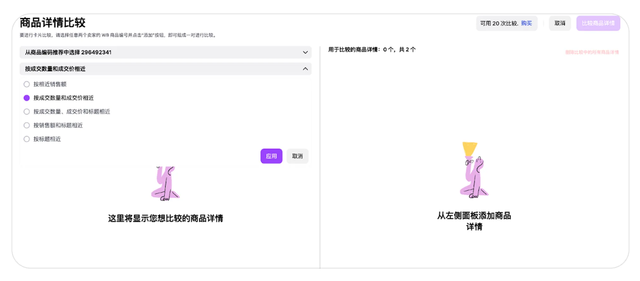Click the 删除比较中的所有商品详情 link
640x281 pixels.
click(x=592, y=52)
